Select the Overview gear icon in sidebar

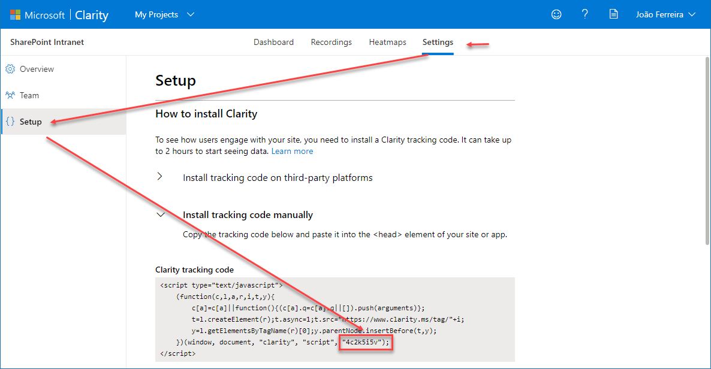[x=10, y=69]
